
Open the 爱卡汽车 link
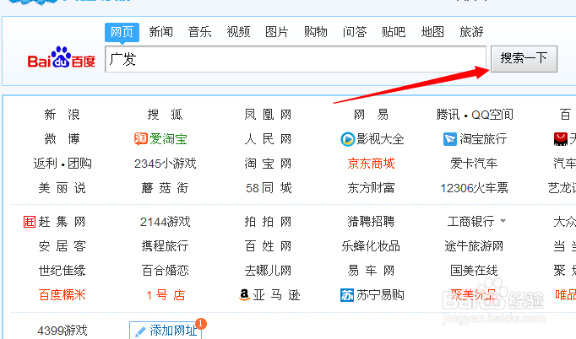pyautogui.click(x=474, y=164)
